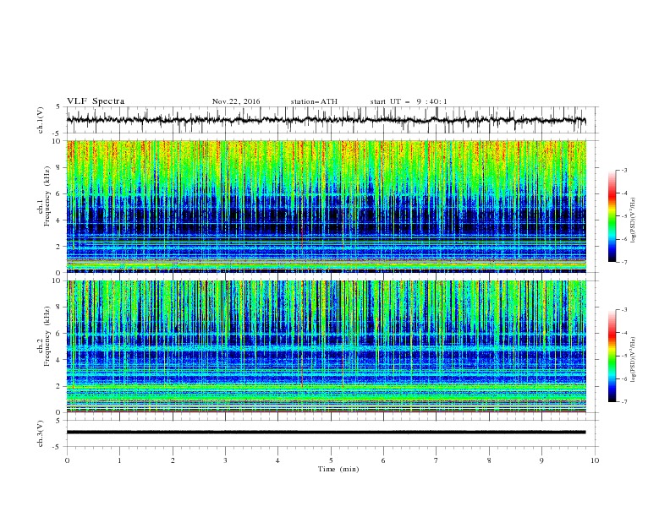Viewport: 670px width, 517px height.
Task: Click the "start UT = 9 :40: 1" text
Action: point(409,101)
